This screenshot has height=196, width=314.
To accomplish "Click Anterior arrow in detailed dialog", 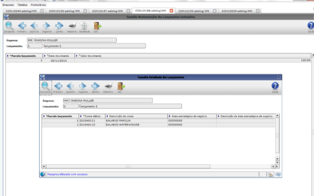I will click(70, 87).
